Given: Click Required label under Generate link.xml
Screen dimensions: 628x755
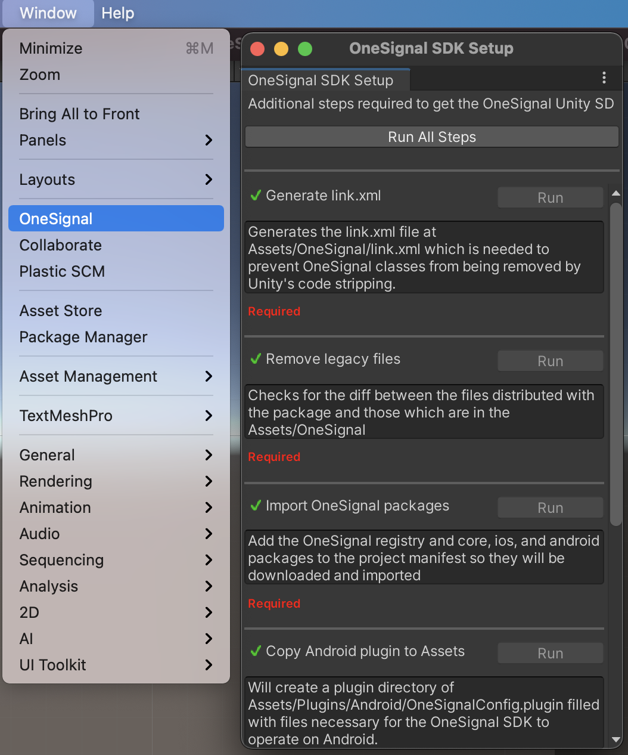Looking at the screenshot, I should click(274, 311).
